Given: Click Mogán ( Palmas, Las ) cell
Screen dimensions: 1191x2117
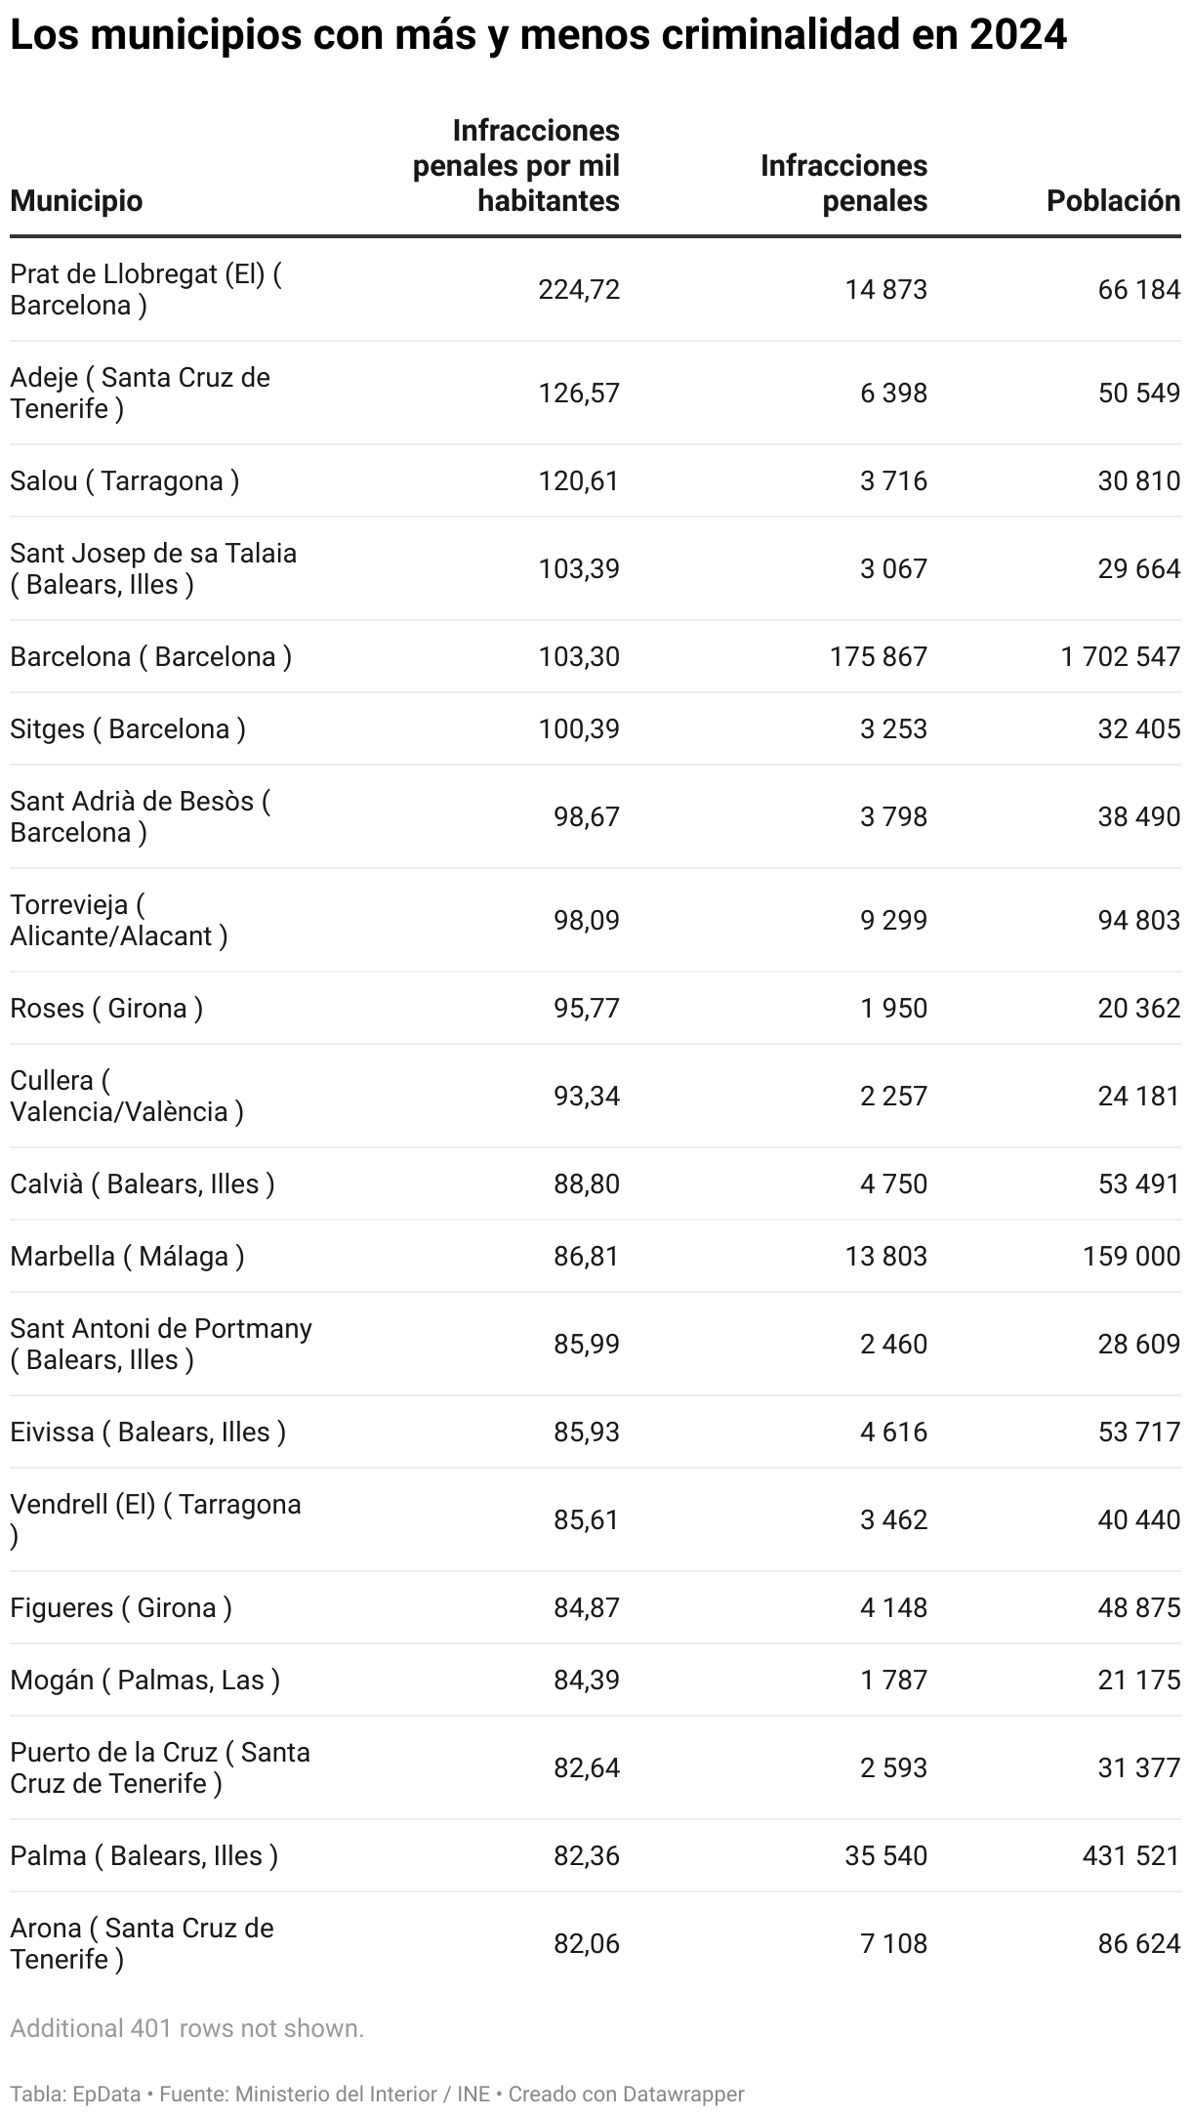Looking at the screenshot, I should pyautogui.click(x=144, y=1680).
